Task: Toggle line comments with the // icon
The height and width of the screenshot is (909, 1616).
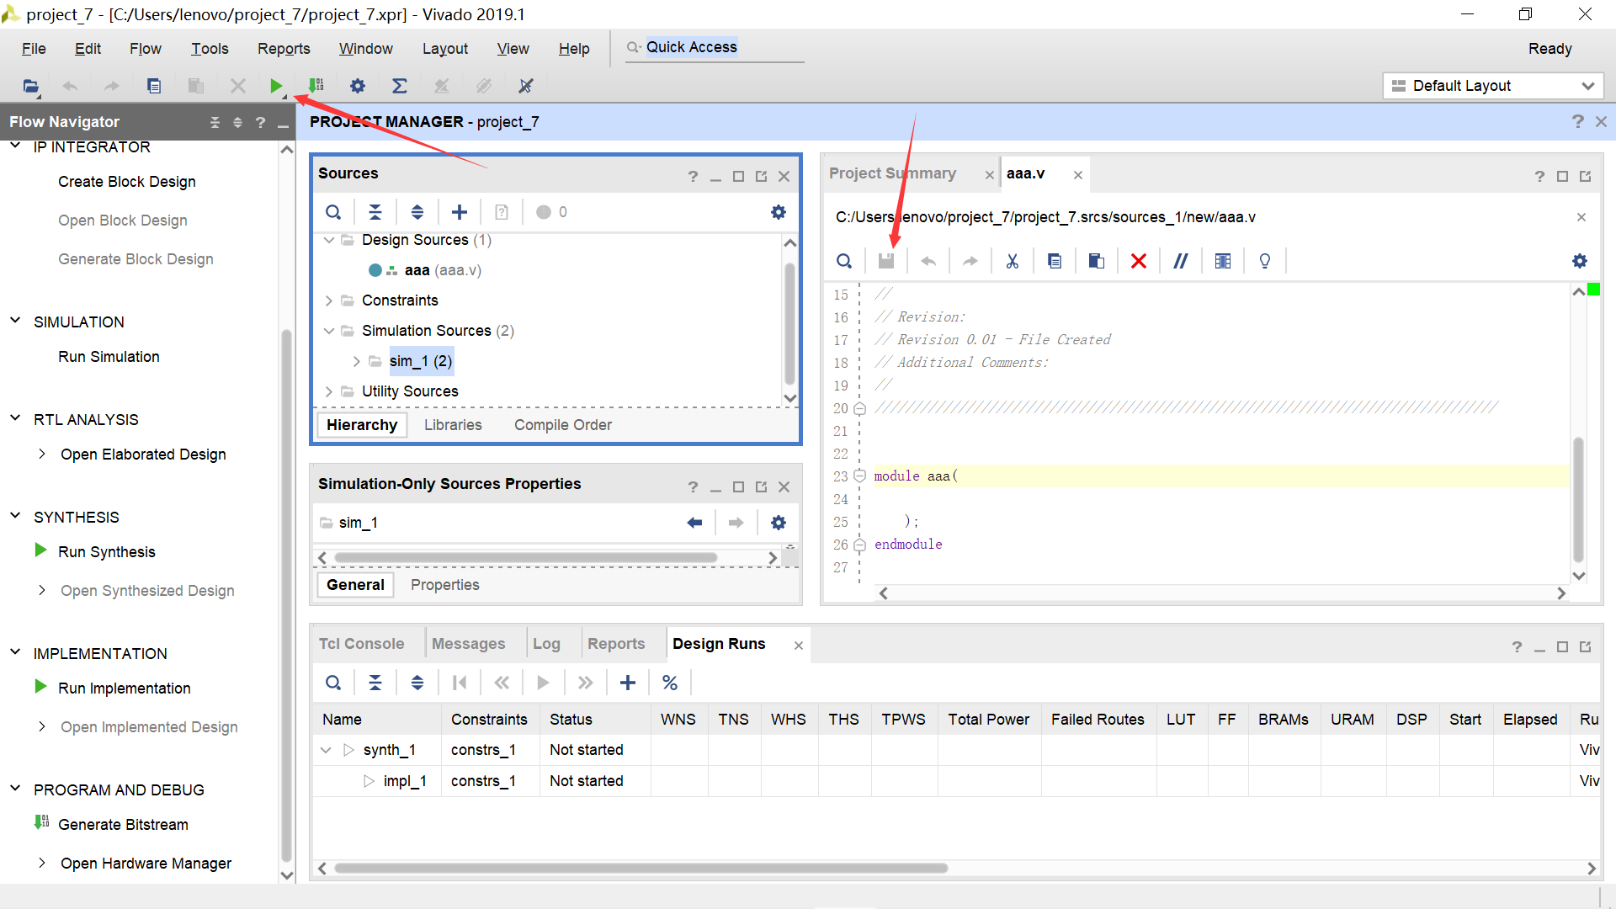Action: (x=1181, y=261)
